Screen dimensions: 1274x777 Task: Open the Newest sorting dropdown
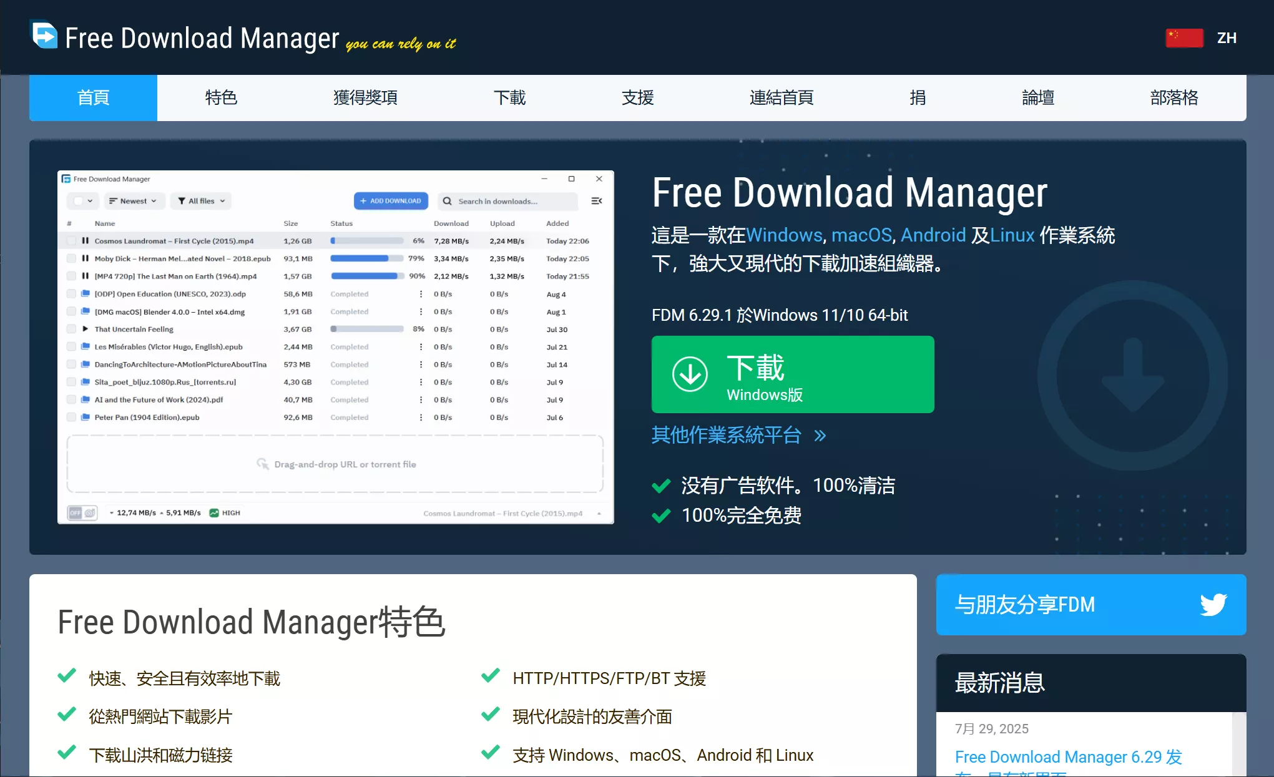(134, 201)
